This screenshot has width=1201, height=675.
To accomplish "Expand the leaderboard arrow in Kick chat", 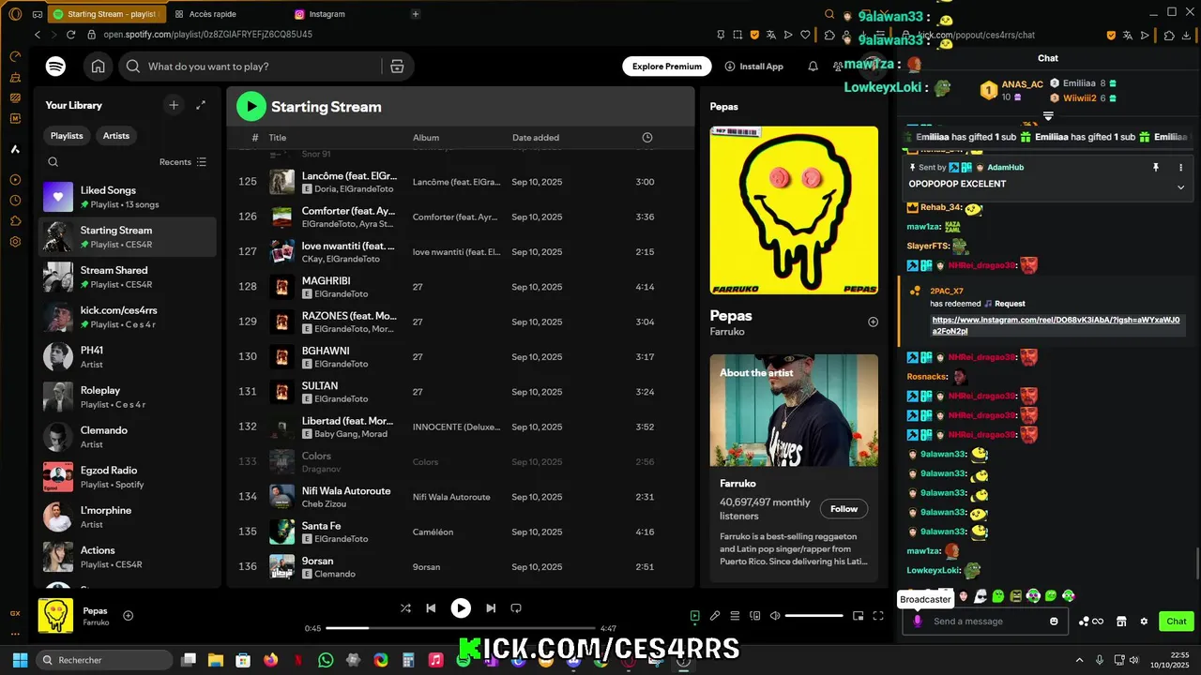I will point(1048,116).
